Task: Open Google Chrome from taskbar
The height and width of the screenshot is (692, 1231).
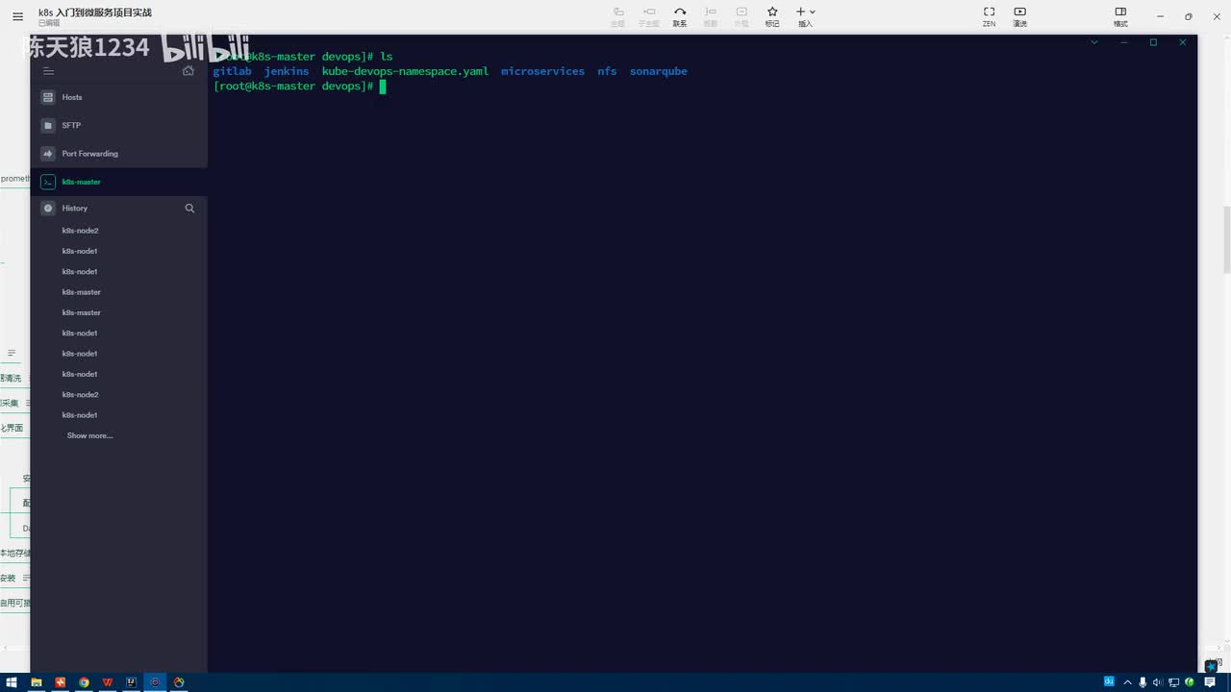Action: click(84, 682)
